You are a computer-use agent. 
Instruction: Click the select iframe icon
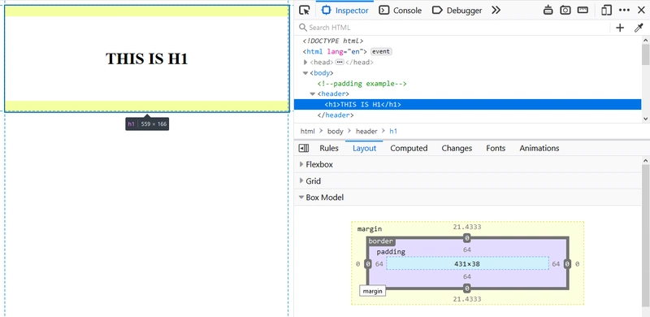pos(548,11)
